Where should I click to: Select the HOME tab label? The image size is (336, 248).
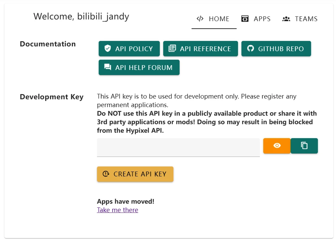pyautogui.click(x=219, y=19)
